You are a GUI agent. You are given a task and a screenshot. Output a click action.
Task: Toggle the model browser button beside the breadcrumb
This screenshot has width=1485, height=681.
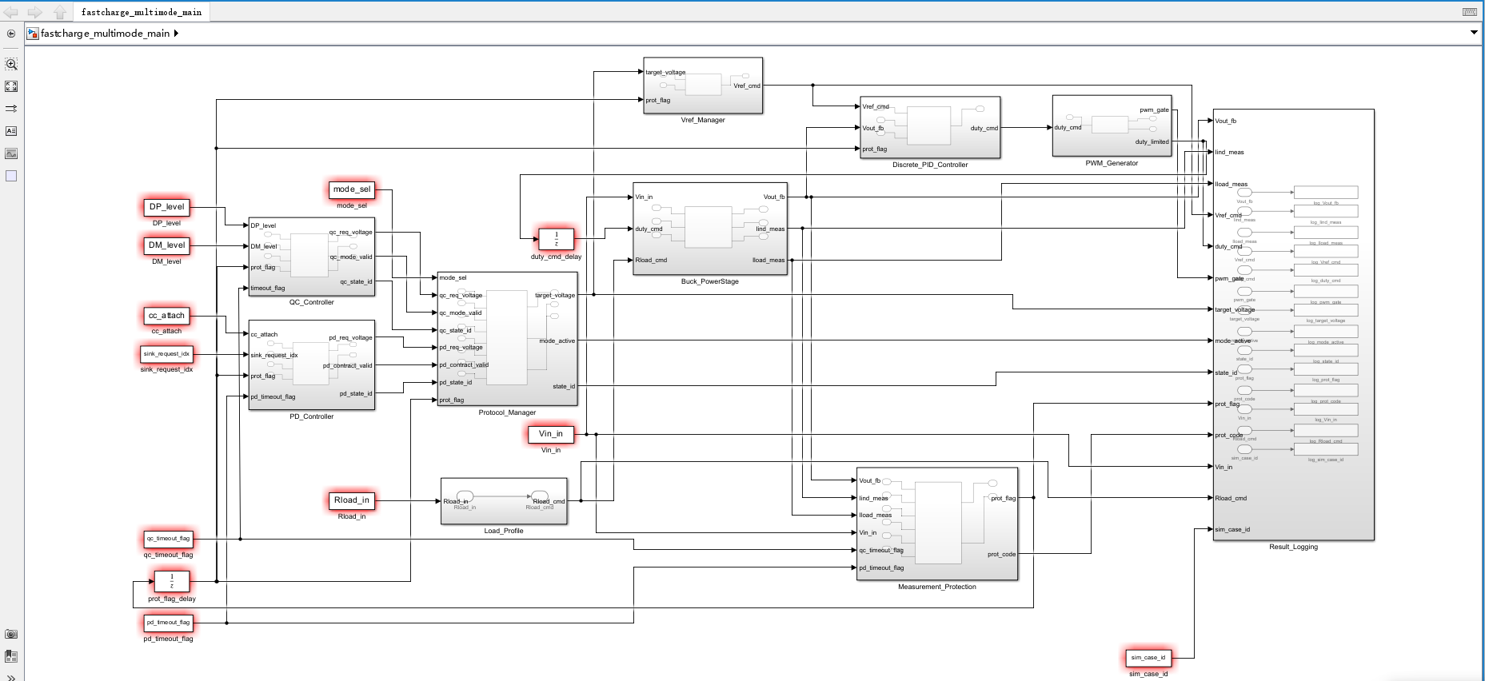tap(11, 34)
